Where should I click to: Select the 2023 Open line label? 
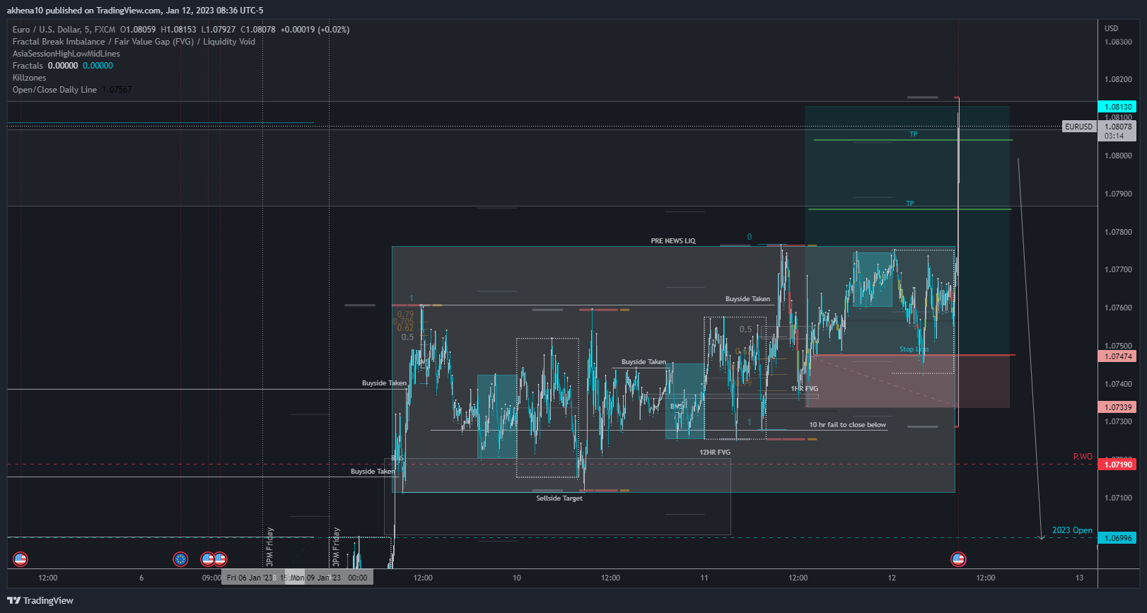(1072, 530)
